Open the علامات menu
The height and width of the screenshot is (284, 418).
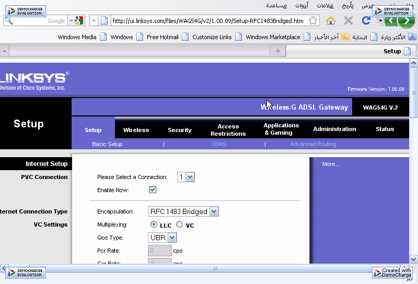(x=325, y=6)
